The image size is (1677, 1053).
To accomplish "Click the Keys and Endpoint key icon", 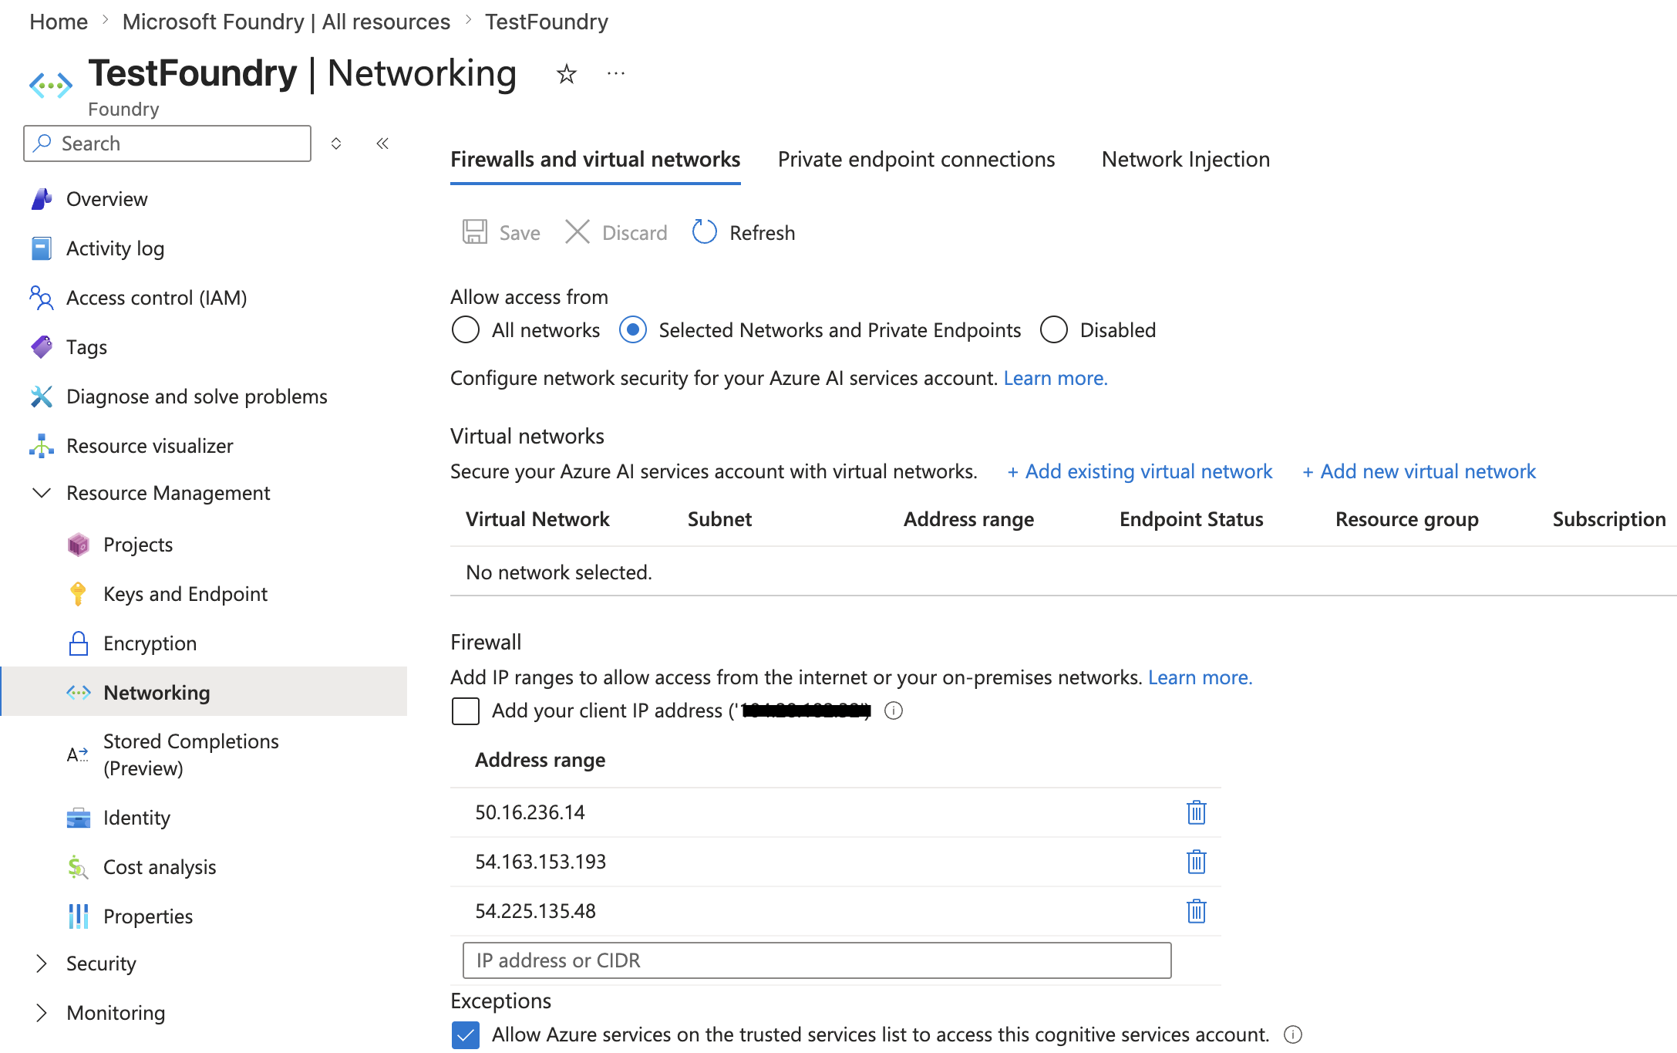I will coord(78,594).
